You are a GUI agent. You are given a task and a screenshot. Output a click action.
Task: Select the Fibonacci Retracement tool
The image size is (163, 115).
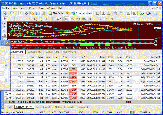(41, 19)
